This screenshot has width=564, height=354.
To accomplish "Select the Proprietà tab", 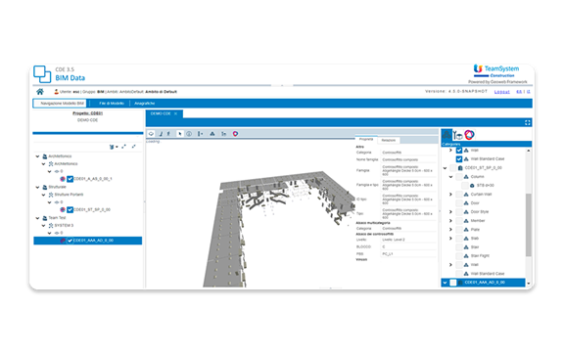I will (366, 140).
